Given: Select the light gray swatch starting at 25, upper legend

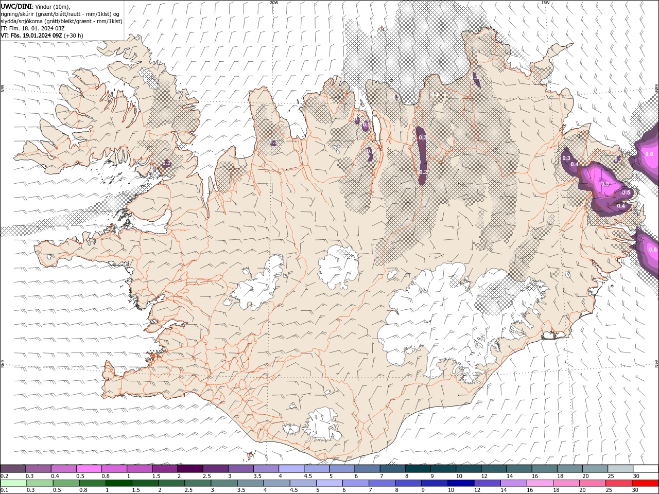Looking at the screenshot, I should click(x=620, y=469).
